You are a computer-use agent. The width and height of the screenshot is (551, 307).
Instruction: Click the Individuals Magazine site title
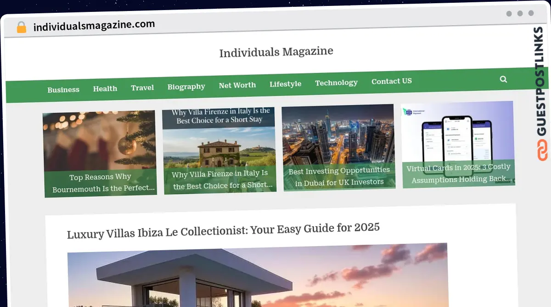[x=276, y=52]
